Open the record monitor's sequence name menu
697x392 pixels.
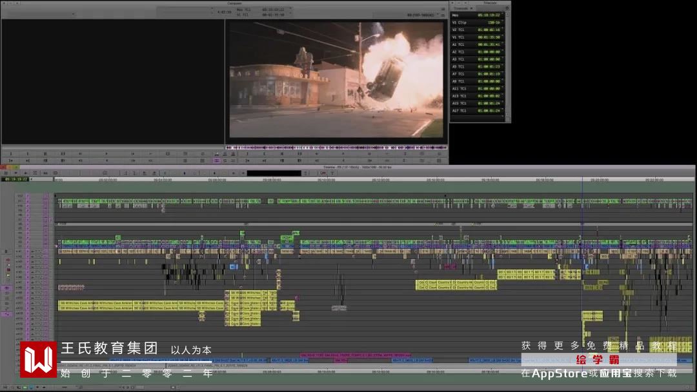coord(421,15)
